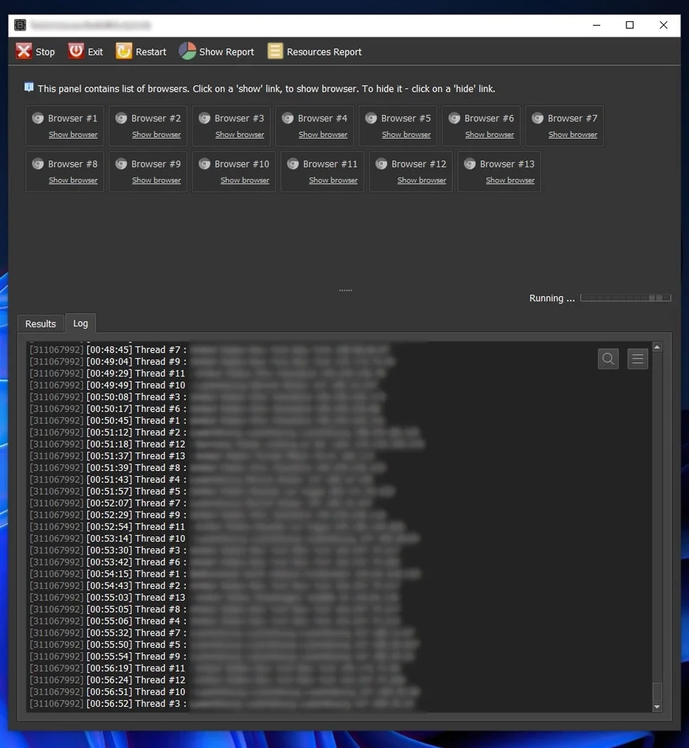
Task: Click the Exit power icon
Action: click(x=75, y=51)
